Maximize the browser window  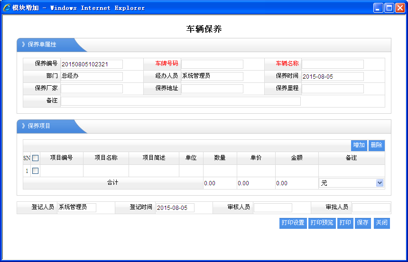click(x=389, y=8)
